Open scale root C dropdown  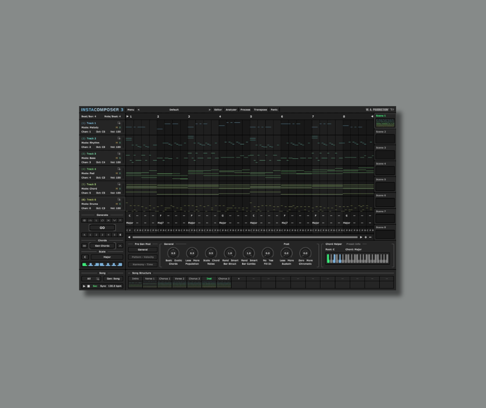[x=85, y=257]
